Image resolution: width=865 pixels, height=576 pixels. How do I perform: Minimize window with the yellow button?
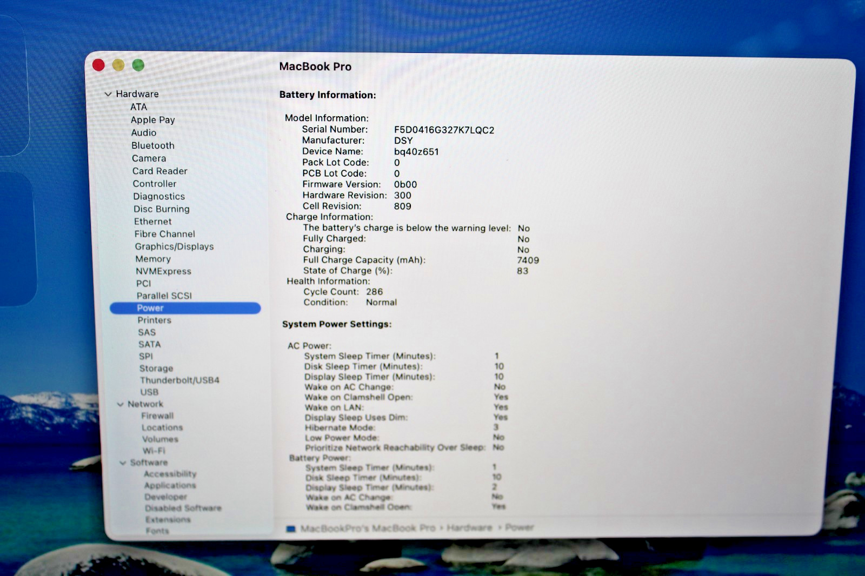click(118, 65)
